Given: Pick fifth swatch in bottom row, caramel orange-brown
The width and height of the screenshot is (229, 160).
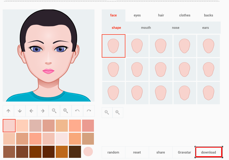Looking at the screenshot, I should pos(62,152).
